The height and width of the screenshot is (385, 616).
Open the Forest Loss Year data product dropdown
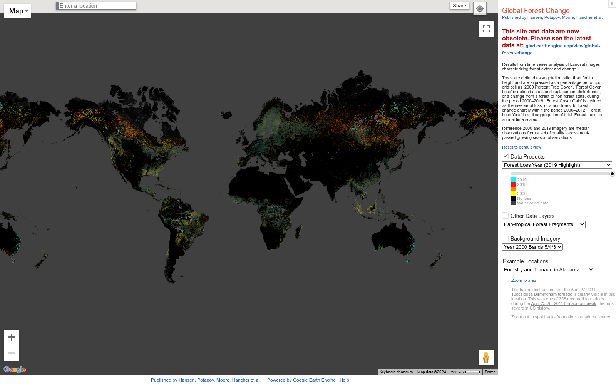(x=557, y=165)
